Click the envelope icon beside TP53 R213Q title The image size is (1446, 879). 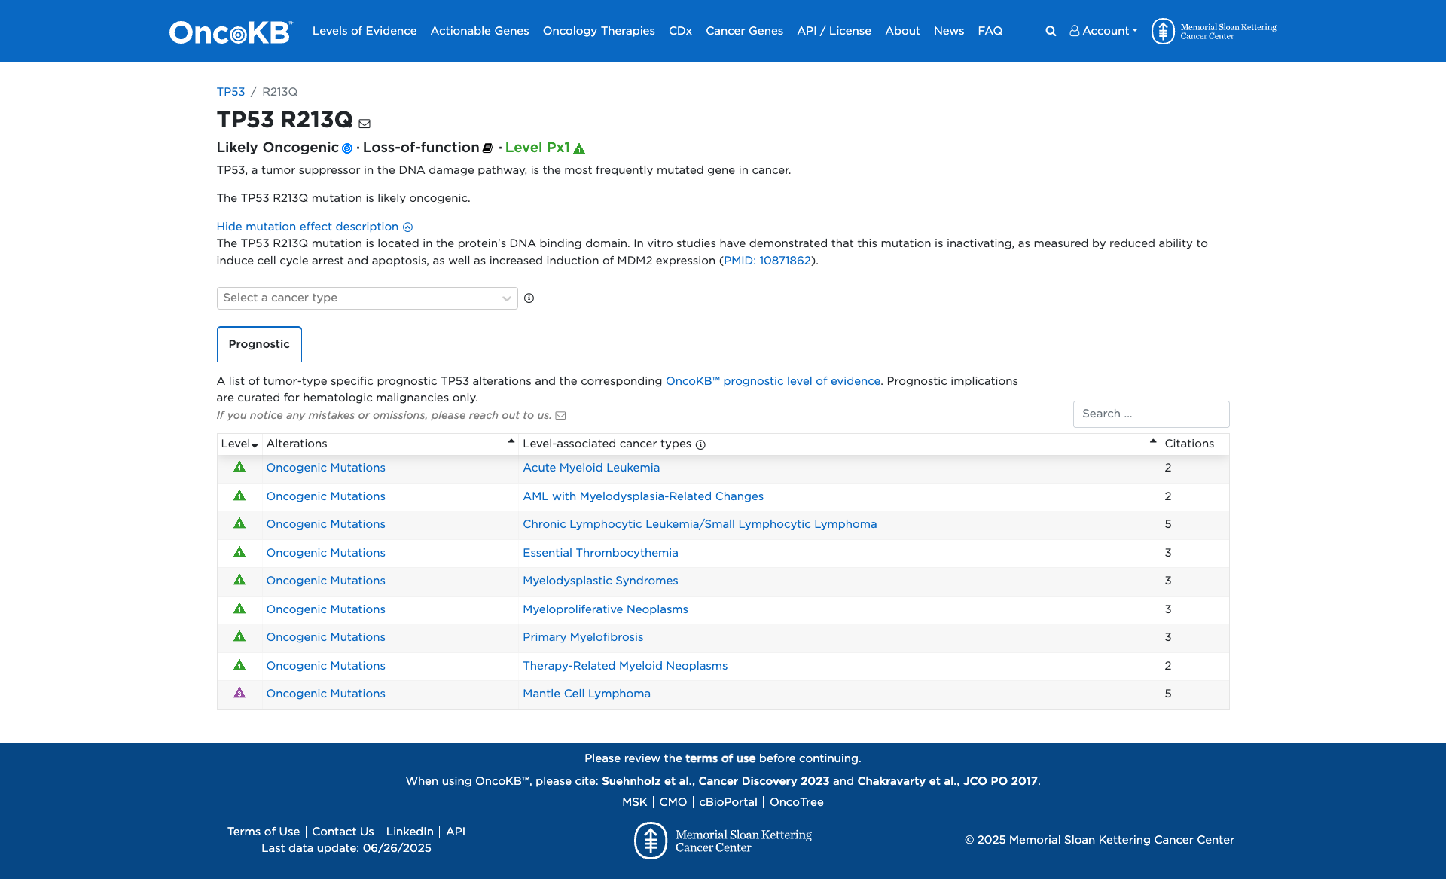tap(365, 123)
